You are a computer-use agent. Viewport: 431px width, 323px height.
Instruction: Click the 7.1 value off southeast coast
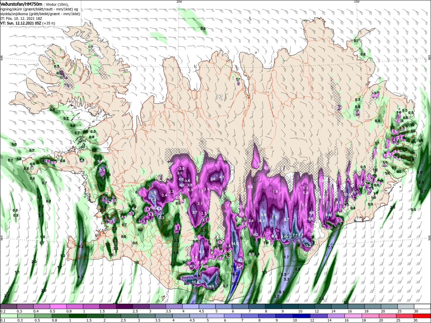click(x=330, y=247)
